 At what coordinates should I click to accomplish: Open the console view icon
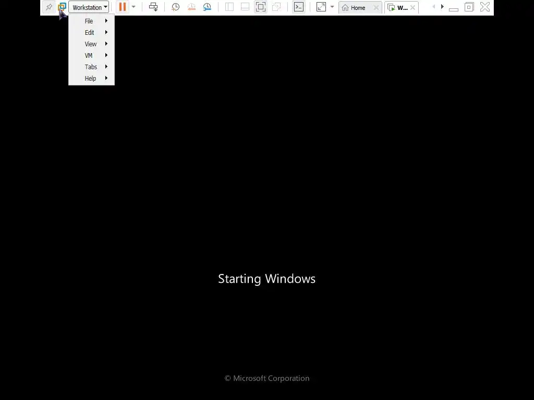click(x=299, y=7)
